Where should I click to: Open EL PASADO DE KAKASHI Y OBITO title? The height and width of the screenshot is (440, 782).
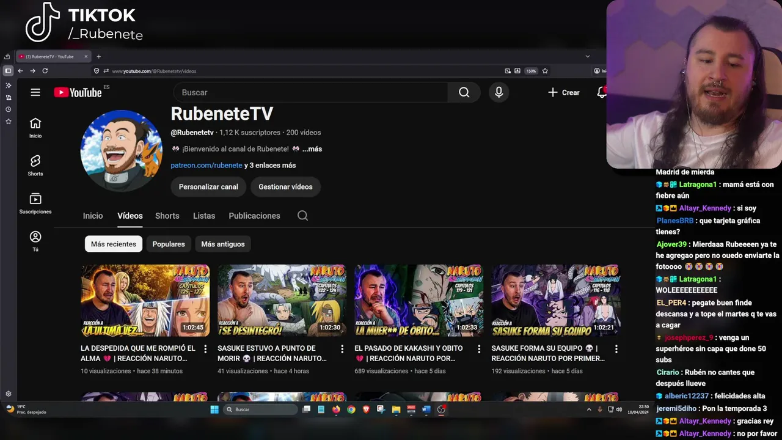[409, 353]
